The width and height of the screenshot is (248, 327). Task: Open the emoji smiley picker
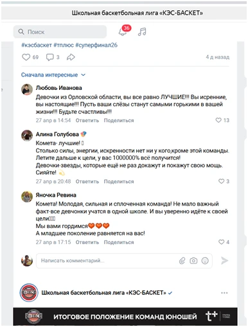pyautogui.click(x=205, y=261)
